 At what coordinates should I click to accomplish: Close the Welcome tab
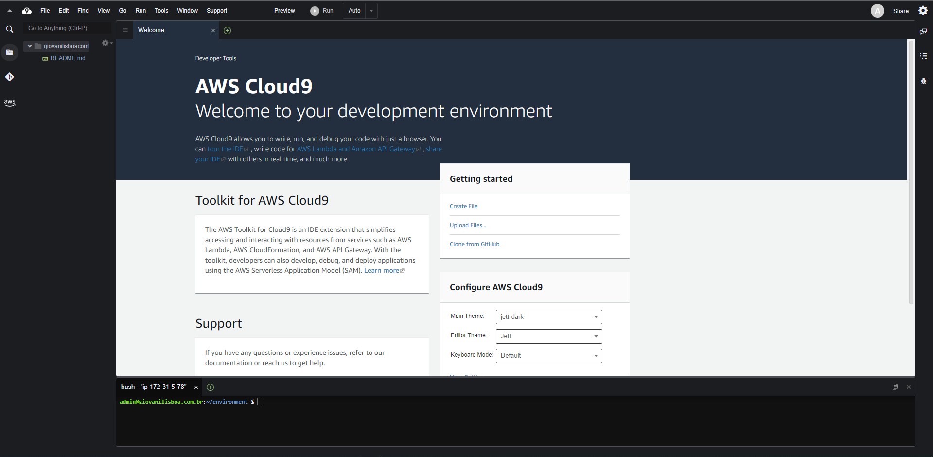(x=213, y=30)
